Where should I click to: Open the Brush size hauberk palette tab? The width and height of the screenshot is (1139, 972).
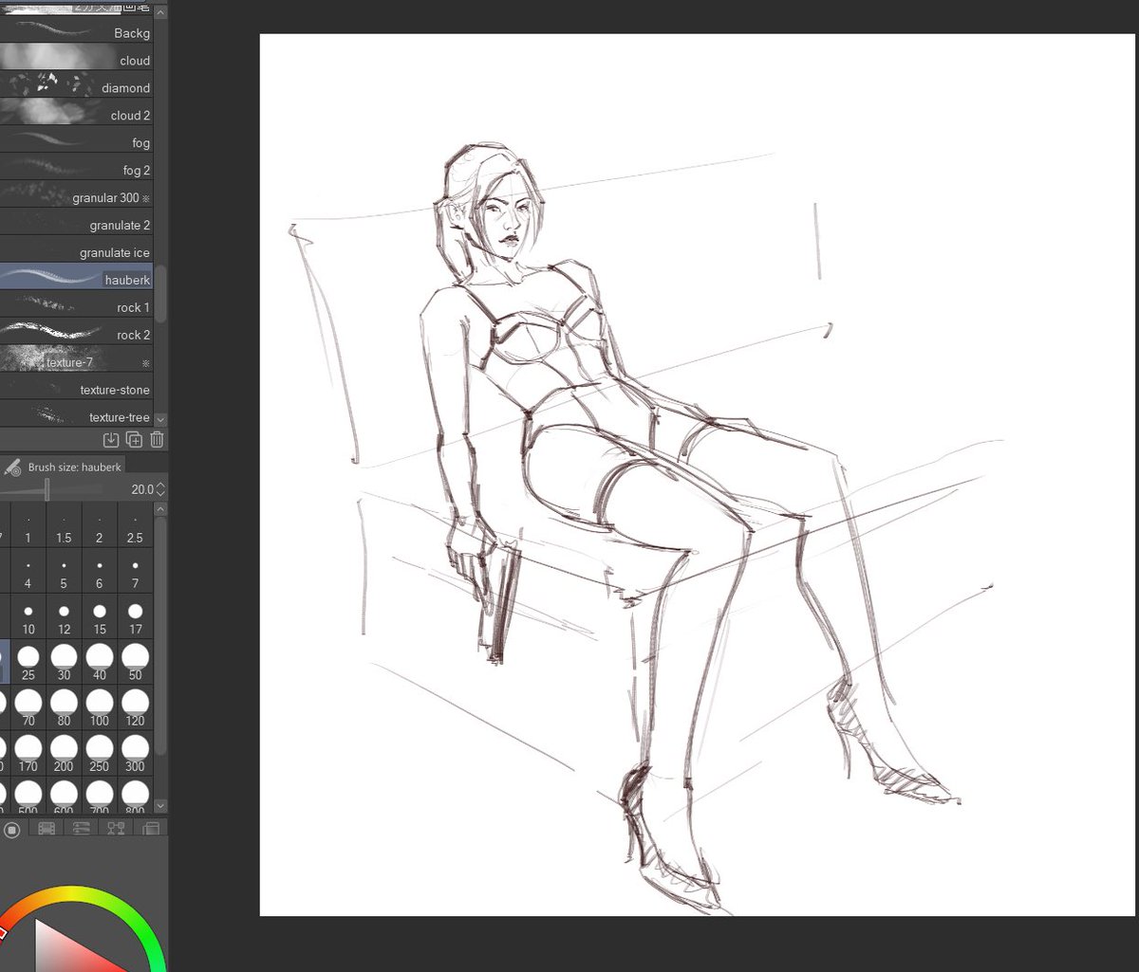63,467
